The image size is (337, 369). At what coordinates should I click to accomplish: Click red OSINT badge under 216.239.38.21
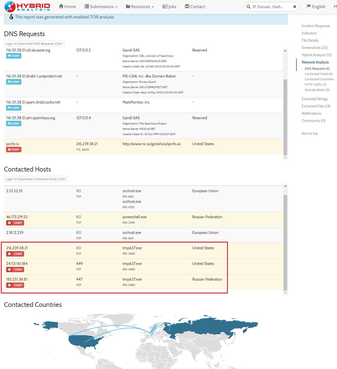[x=15, y=254]
